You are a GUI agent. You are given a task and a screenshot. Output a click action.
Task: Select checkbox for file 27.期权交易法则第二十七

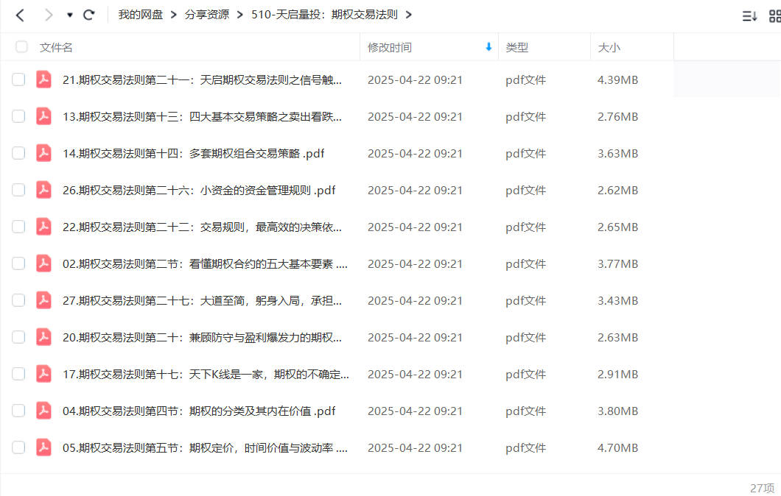point(18,300)
